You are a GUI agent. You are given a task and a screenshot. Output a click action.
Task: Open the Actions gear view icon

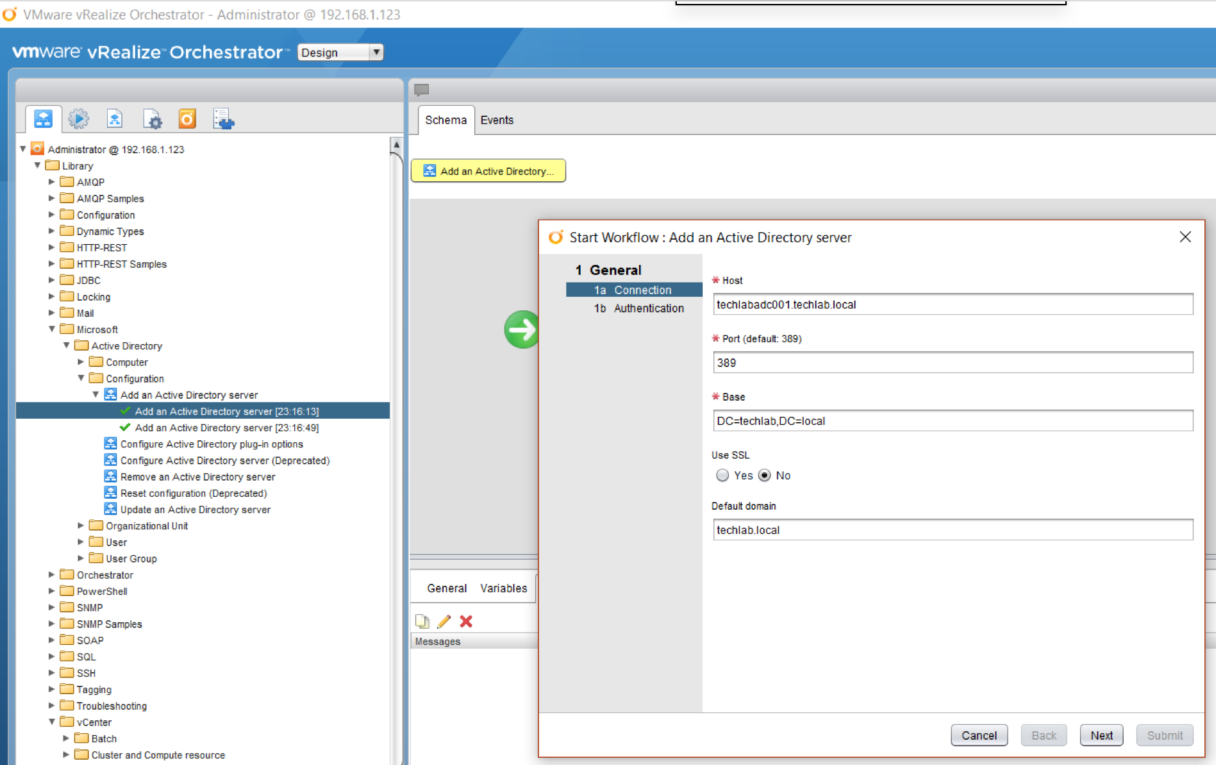pyautogui.click(x=79, y=119)
